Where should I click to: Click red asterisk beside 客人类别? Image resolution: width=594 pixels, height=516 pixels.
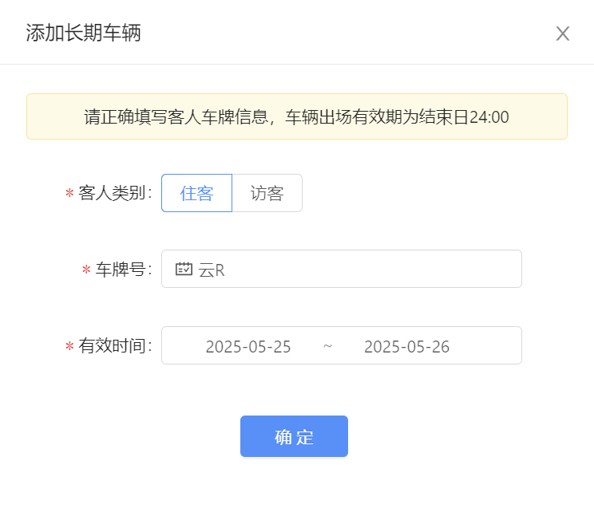tap(69, 193)
